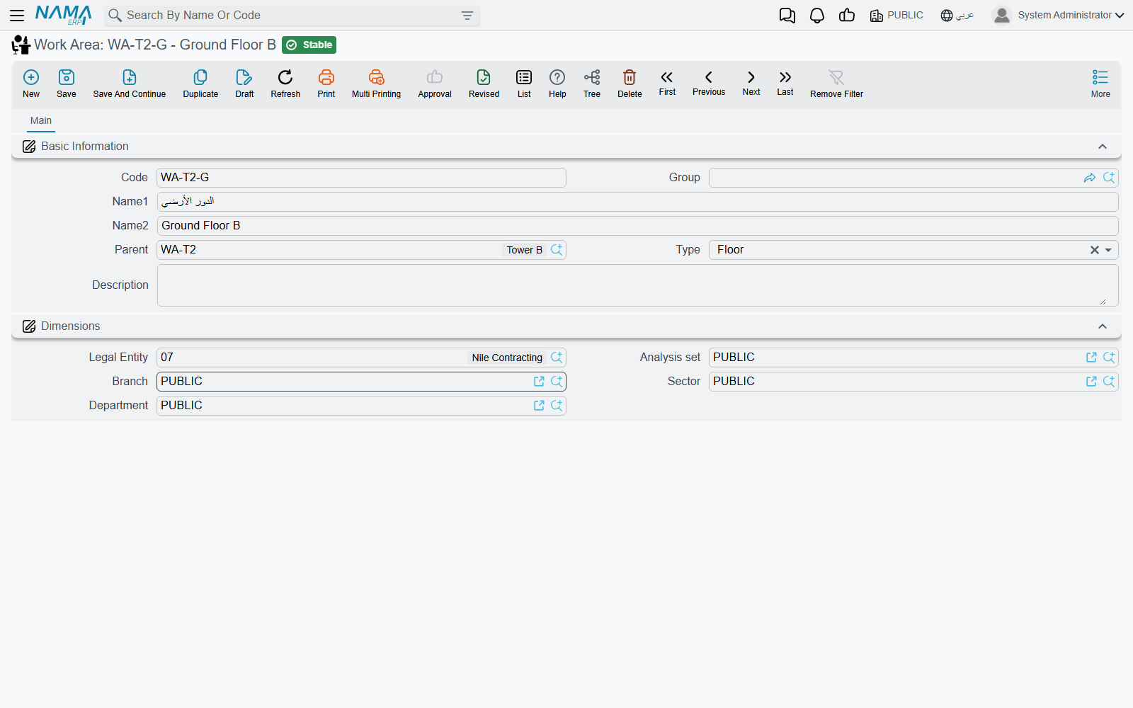
Task: Click the Code input field
Action: pos(361,178)
